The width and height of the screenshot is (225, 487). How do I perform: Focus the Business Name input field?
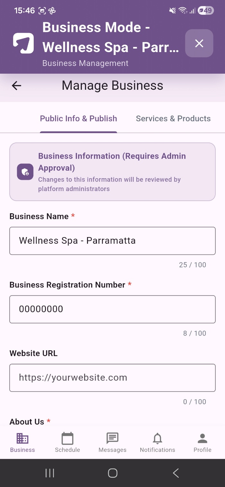click(112, 241)
